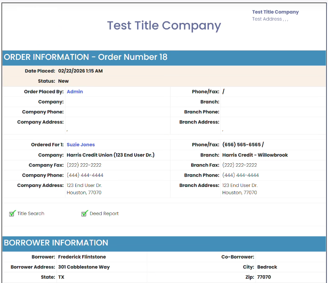Open the Suzie Jones user link
Viewport: 328px width, 283px height.
[81, 145]
